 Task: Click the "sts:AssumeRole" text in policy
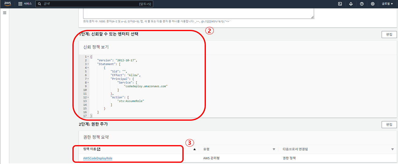click(x=131, y=101)
